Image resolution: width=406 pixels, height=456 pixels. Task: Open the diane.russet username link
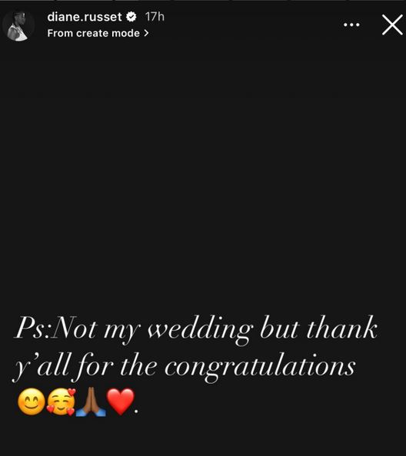click(85, 17)
